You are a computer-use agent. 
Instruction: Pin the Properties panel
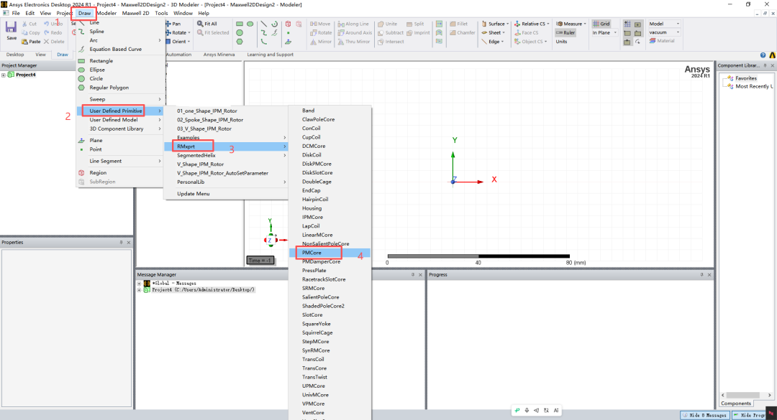tap(121, 243)
